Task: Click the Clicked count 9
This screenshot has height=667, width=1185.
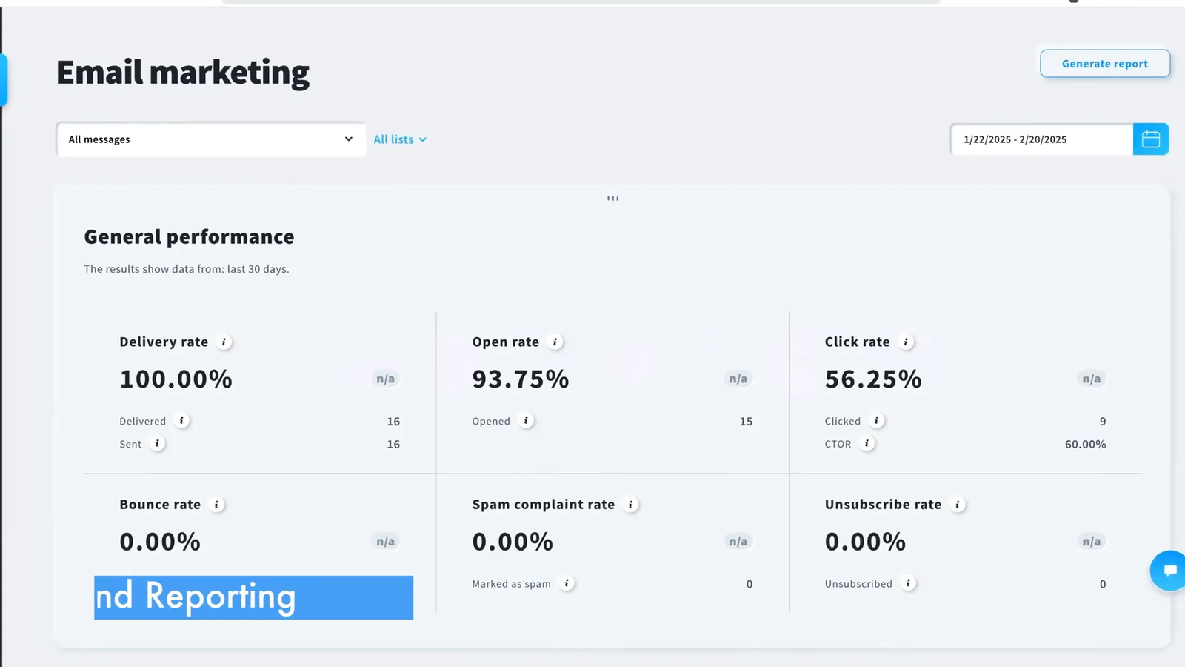Action: pyautogui.click(x=1103, y=421)
